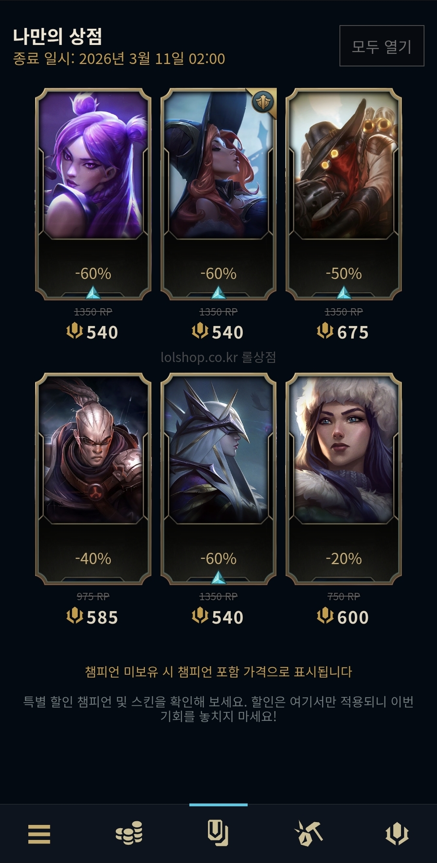
Task: Select the fur hat skin card at -20%
Action: (x=344, y=479)
